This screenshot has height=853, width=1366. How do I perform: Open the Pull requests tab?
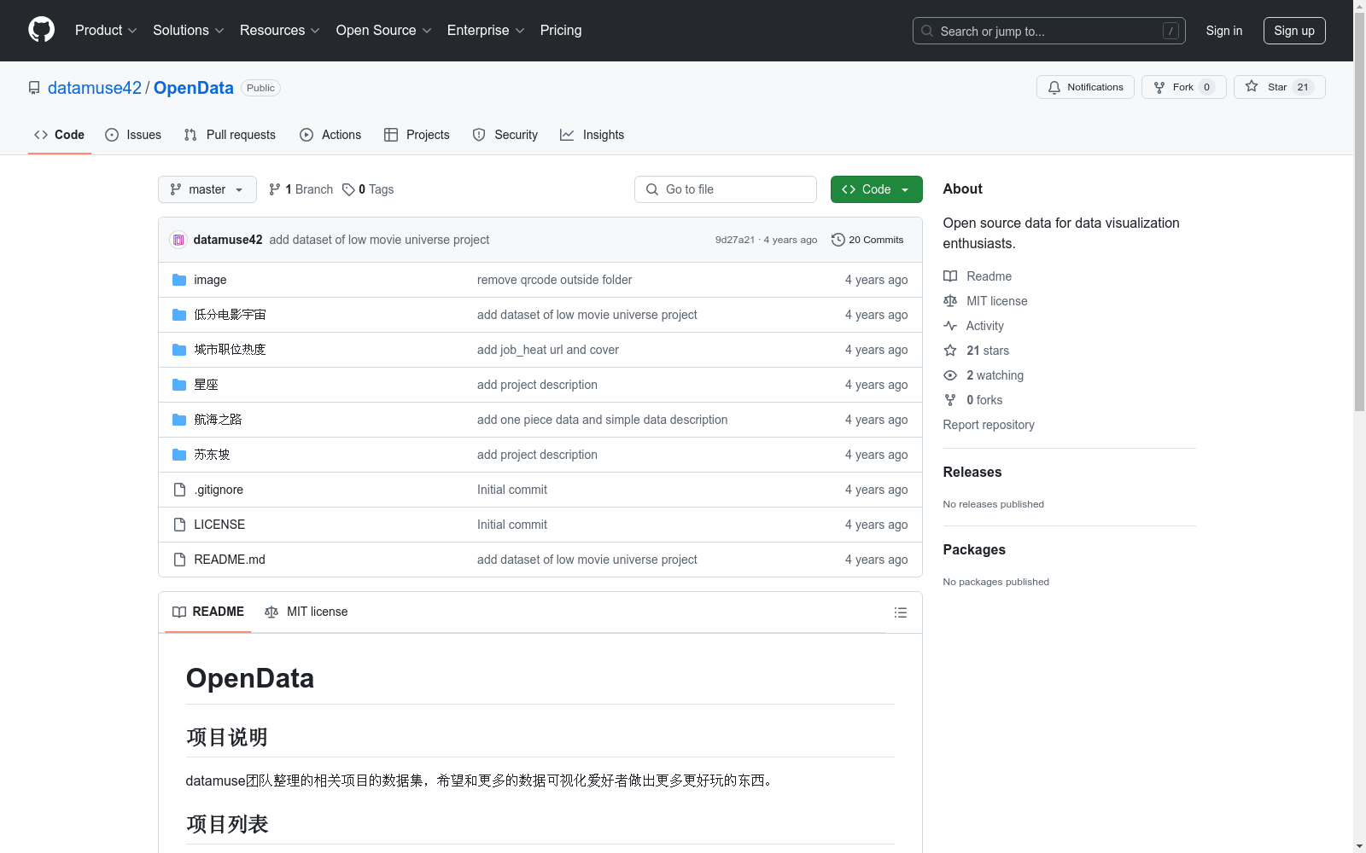230,135
